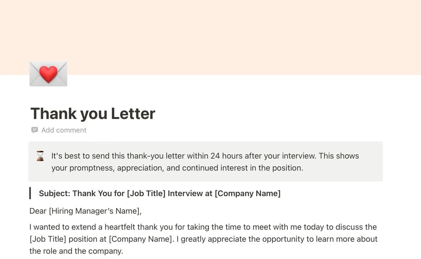Click the second line of the callout text

click(177, 168)
